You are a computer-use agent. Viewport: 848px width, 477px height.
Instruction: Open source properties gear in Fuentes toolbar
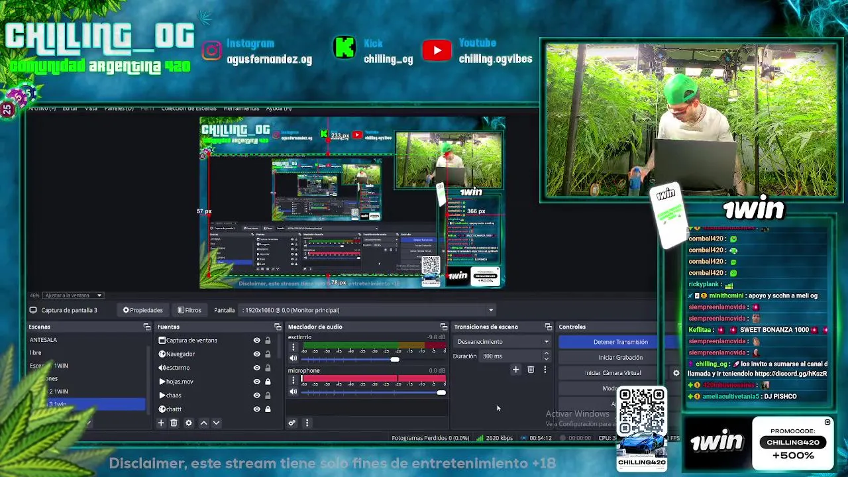tap(189, 423)
